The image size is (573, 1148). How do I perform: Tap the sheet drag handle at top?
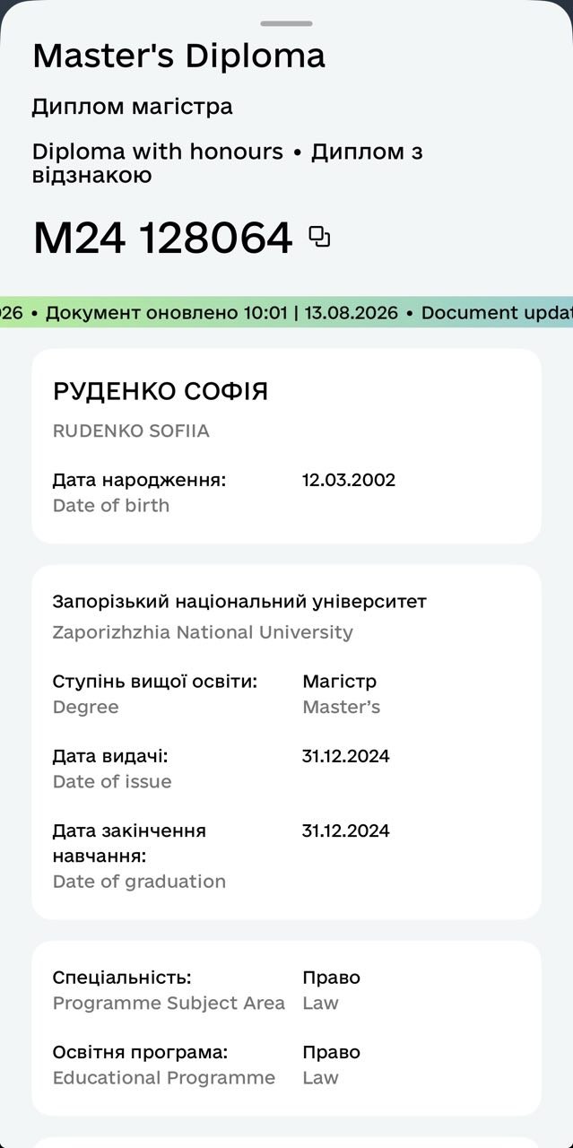(286, 23)
